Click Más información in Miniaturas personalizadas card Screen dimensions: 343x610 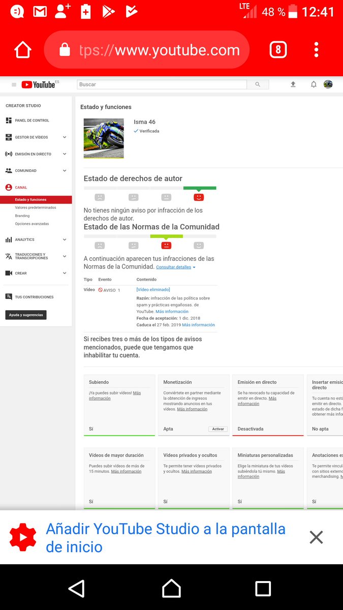pos(262,474)
